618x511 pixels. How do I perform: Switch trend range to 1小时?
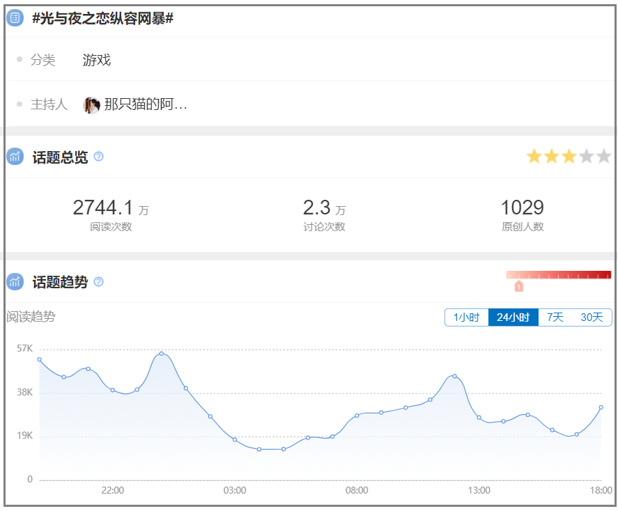coord(466,317)
